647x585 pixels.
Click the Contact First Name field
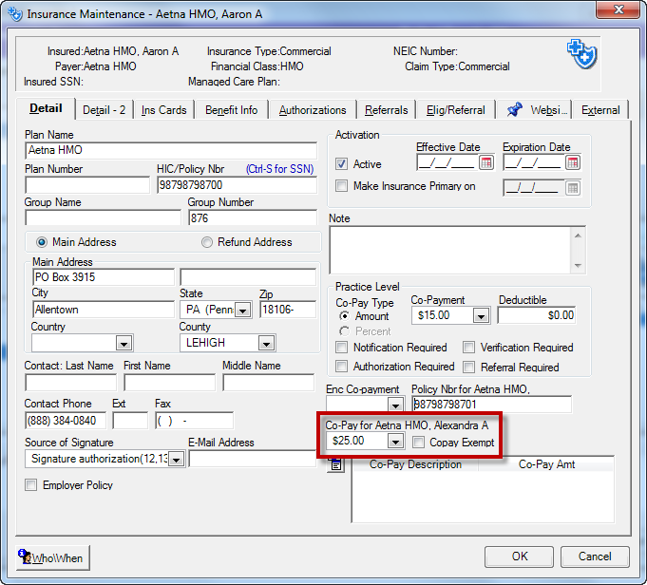[x=170, y=383]
